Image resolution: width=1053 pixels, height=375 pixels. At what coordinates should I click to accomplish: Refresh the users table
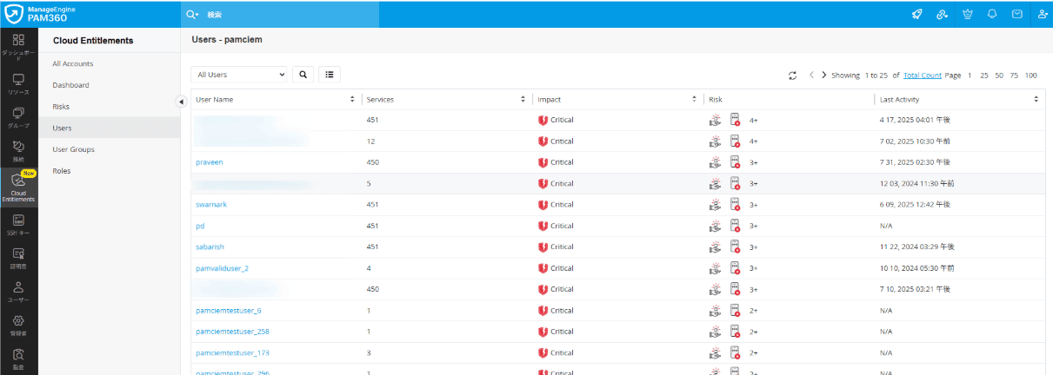coord(793,76)
